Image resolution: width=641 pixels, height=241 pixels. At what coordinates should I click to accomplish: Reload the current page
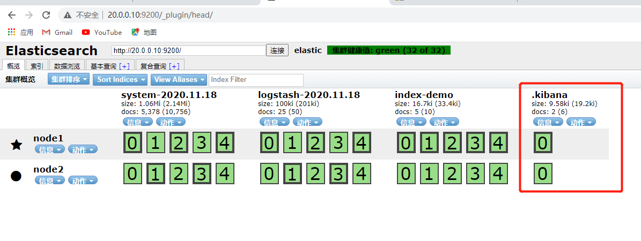(x=46, y=15)
